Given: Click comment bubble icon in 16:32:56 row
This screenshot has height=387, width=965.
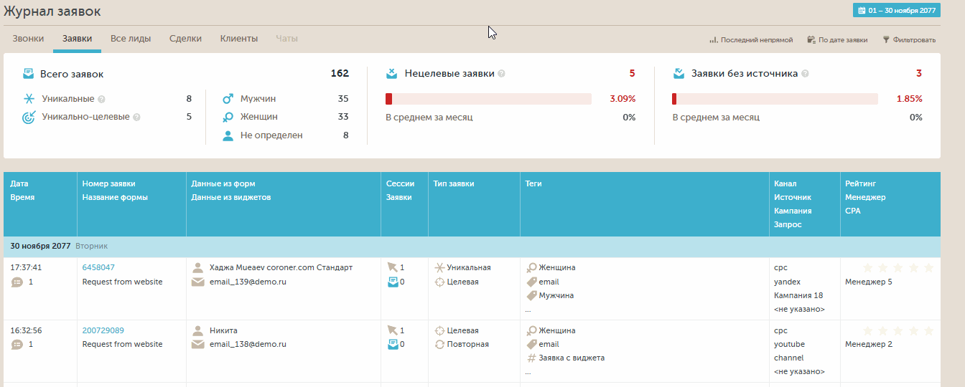Looking at the screenshot, I should pyautogui.click(x=17, y=345).
